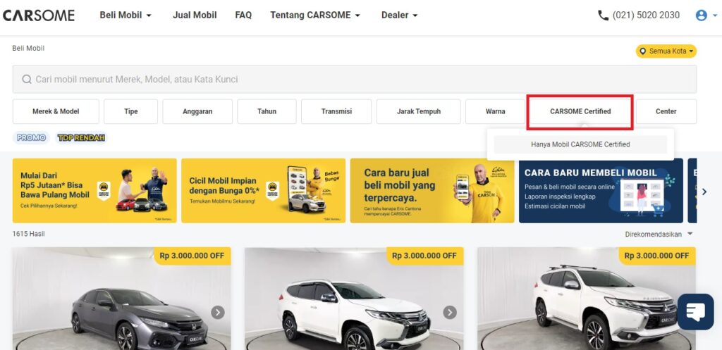Click the search magnifier icon
The width and height of the screenshot is (722, 350).
pos(27,79)
